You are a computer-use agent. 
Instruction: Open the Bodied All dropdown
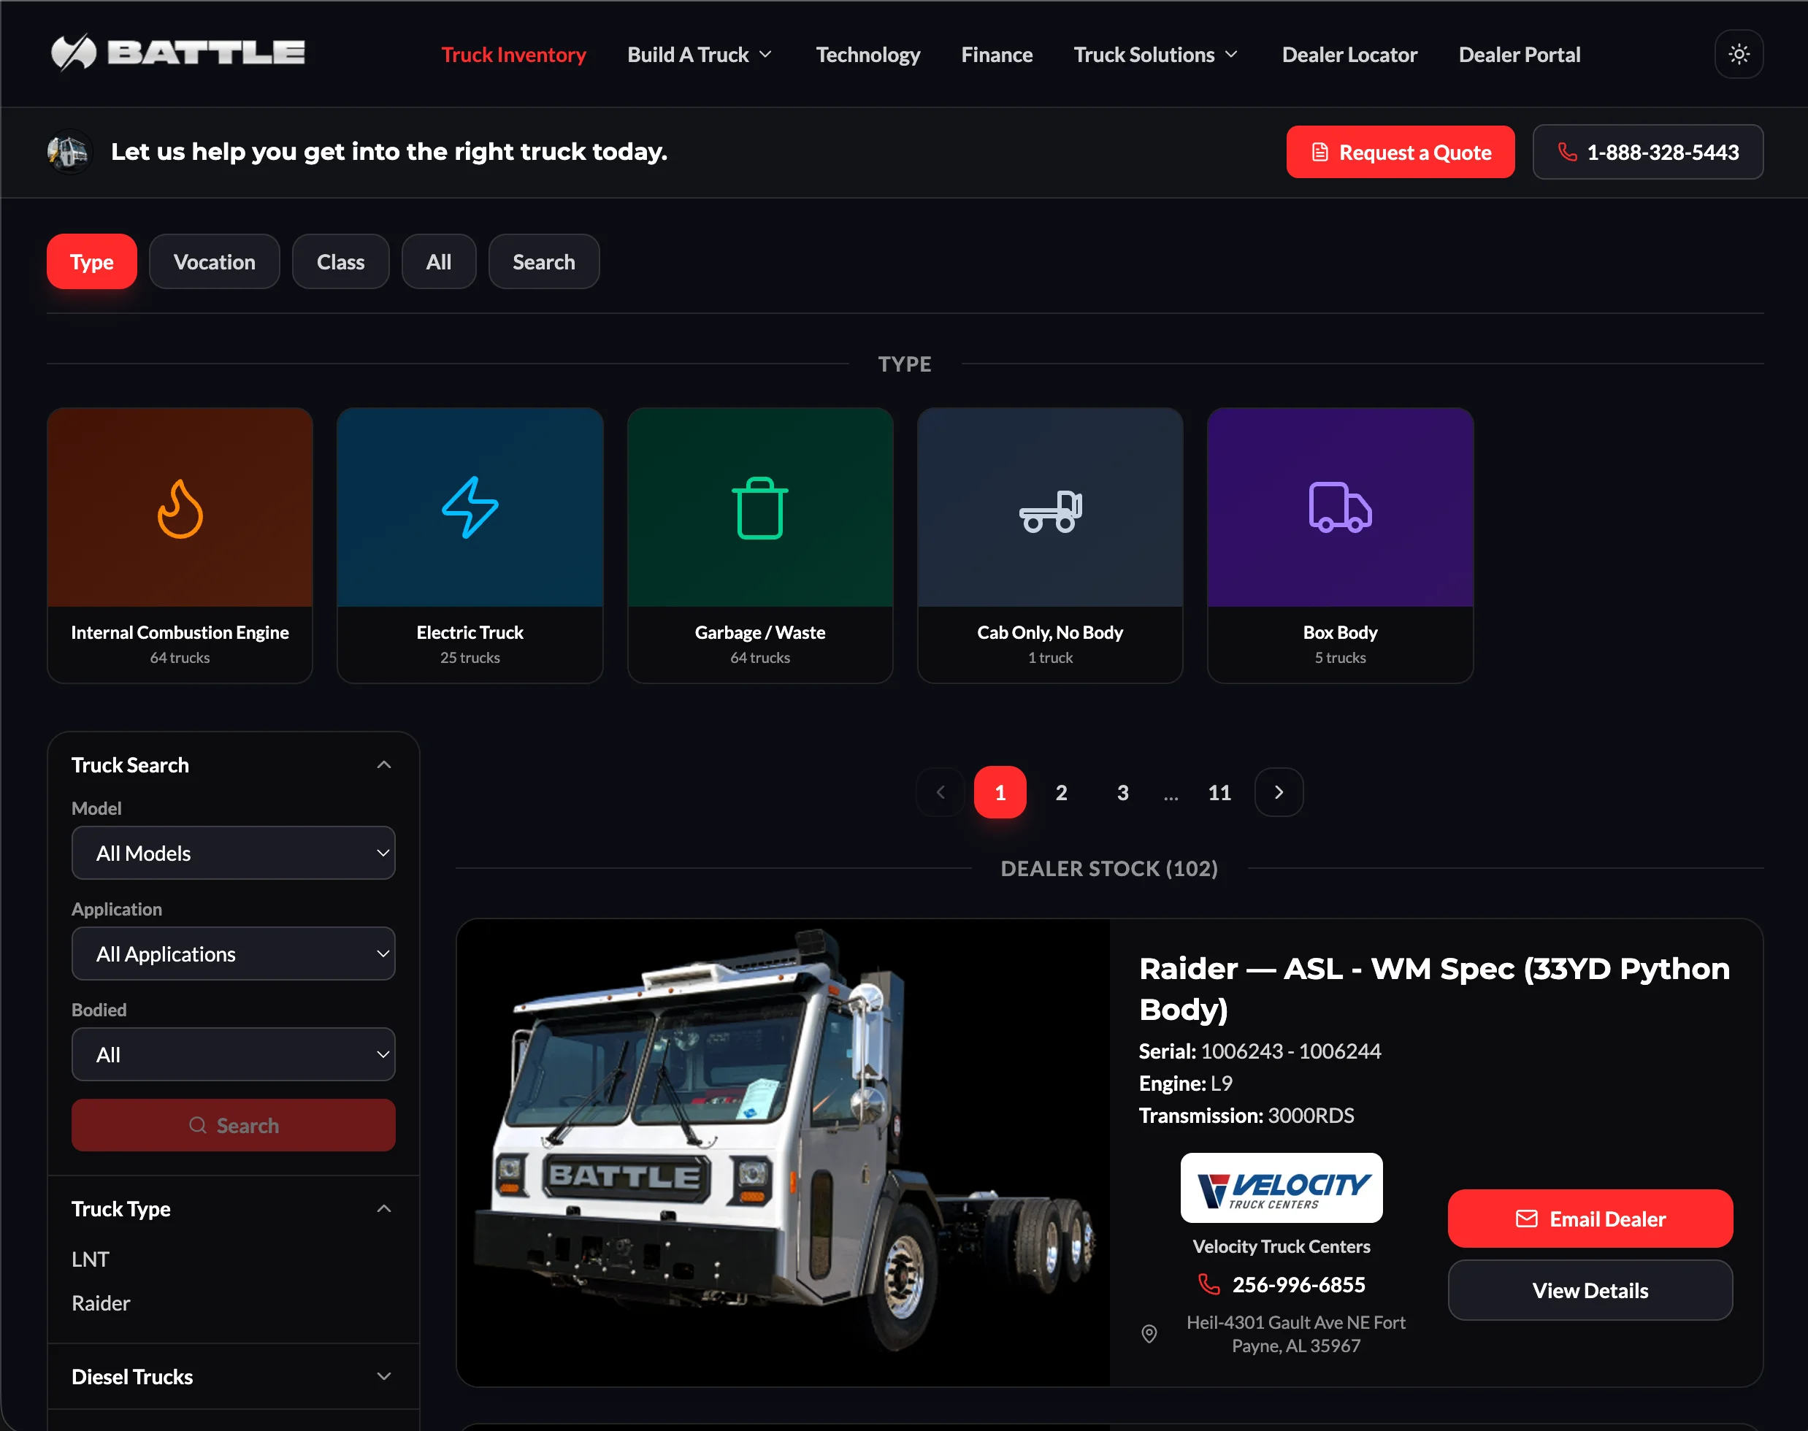point(233,1054)
